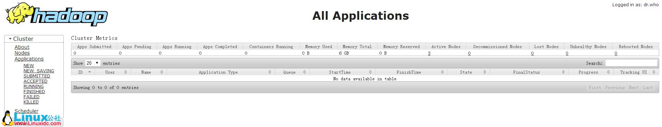Click the Logged in as dr.who text
Screen dimensions: 662x127
coord(635,4)
